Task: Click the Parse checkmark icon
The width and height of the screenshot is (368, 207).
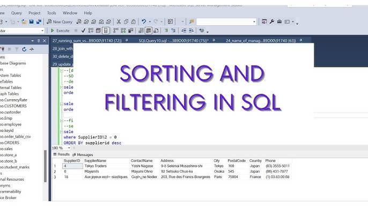Action: [83, 31]
